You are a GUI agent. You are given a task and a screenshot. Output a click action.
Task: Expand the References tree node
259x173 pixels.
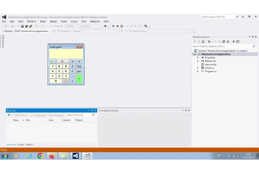(198, 61)
